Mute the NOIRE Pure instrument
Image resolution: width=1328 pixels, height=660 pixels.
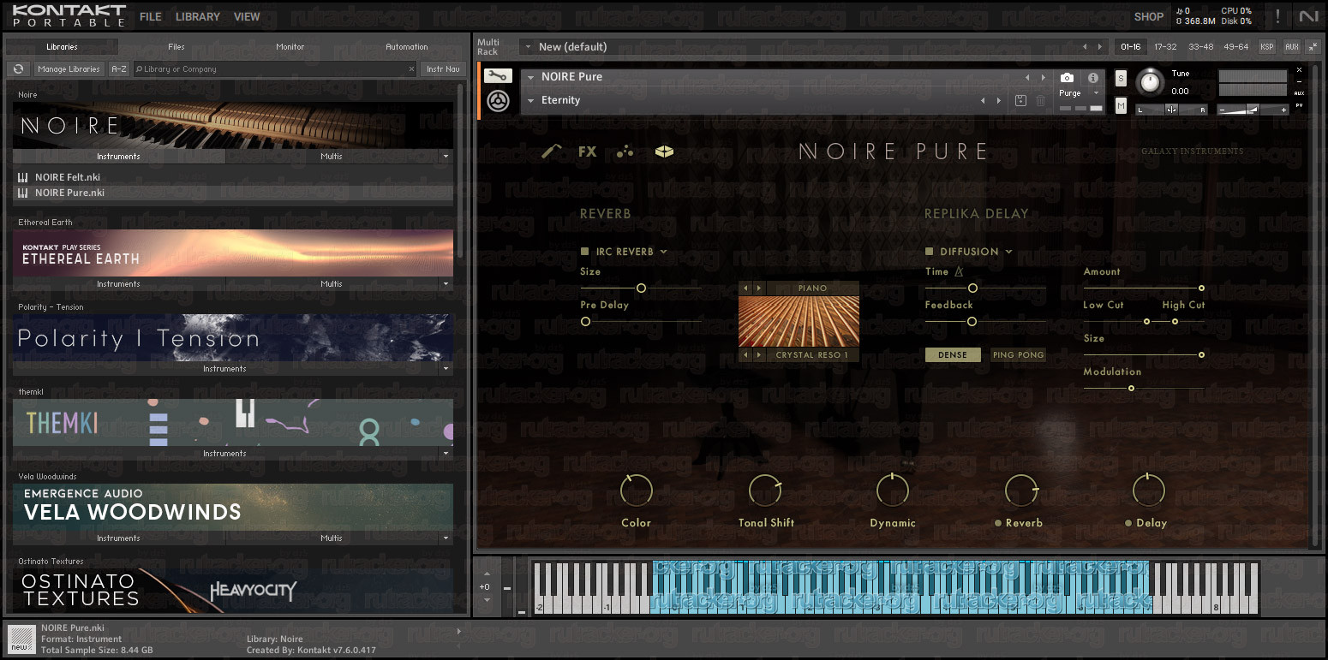click(1121, 105)
